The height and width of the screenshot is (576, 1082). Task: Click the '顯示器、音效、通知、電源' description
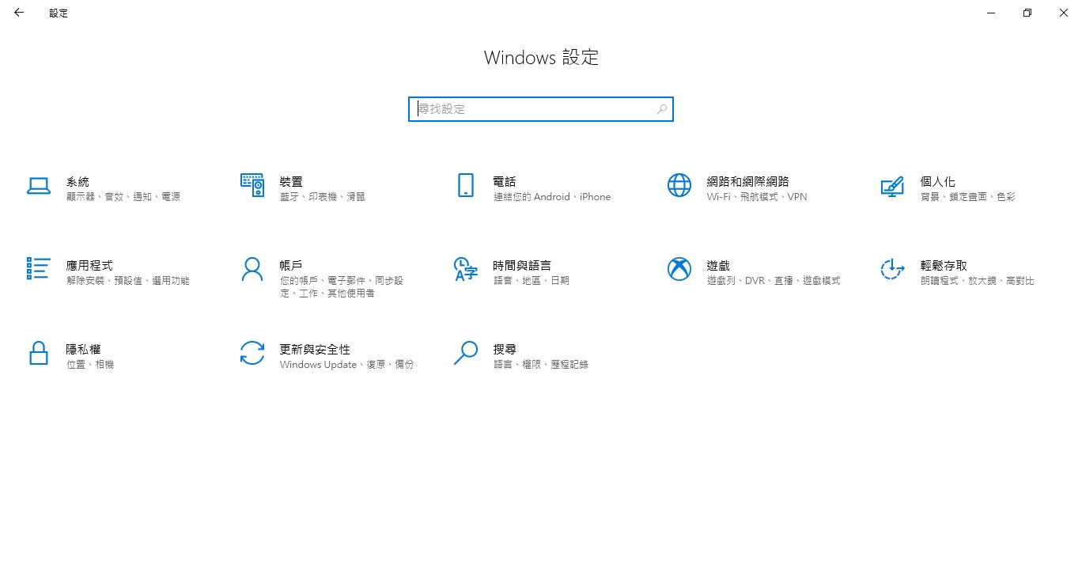coord(123,197)
